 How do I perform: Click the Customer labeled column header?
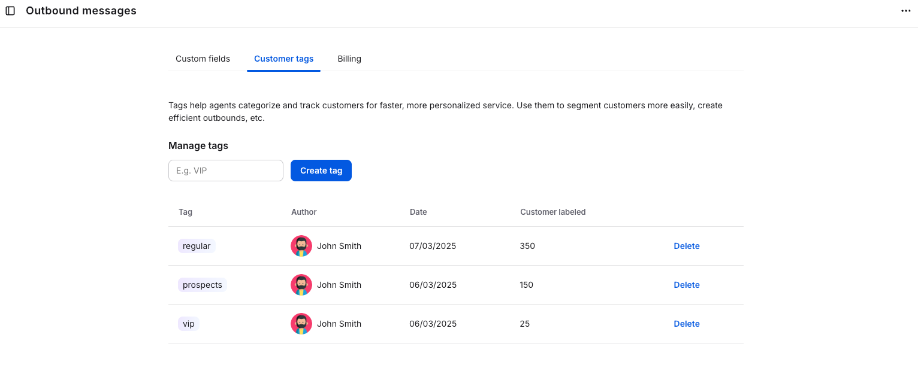tap(552, 212)
